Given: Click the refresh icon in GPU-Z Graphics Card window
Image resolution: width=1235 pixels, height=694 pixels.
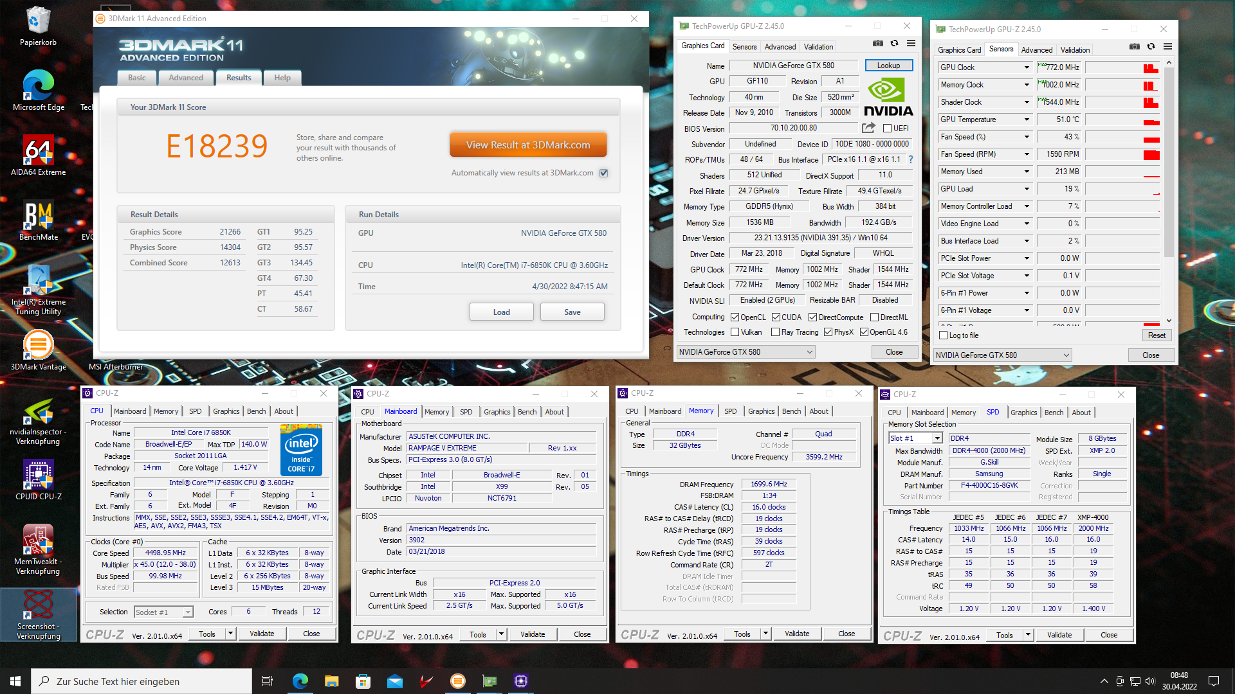Looking at the screenshot, I should (x=894, y=44).
